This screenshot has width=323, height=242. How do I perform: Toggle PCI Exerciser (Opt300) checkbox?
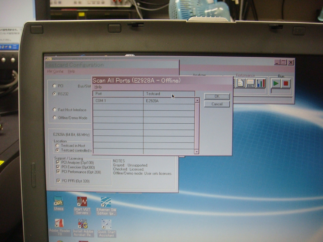click(x=58, y=167)
